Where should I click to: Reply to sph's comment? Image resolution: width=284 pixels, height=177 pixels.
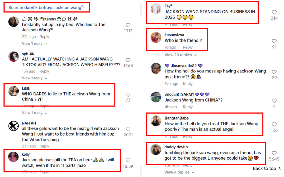44,71
